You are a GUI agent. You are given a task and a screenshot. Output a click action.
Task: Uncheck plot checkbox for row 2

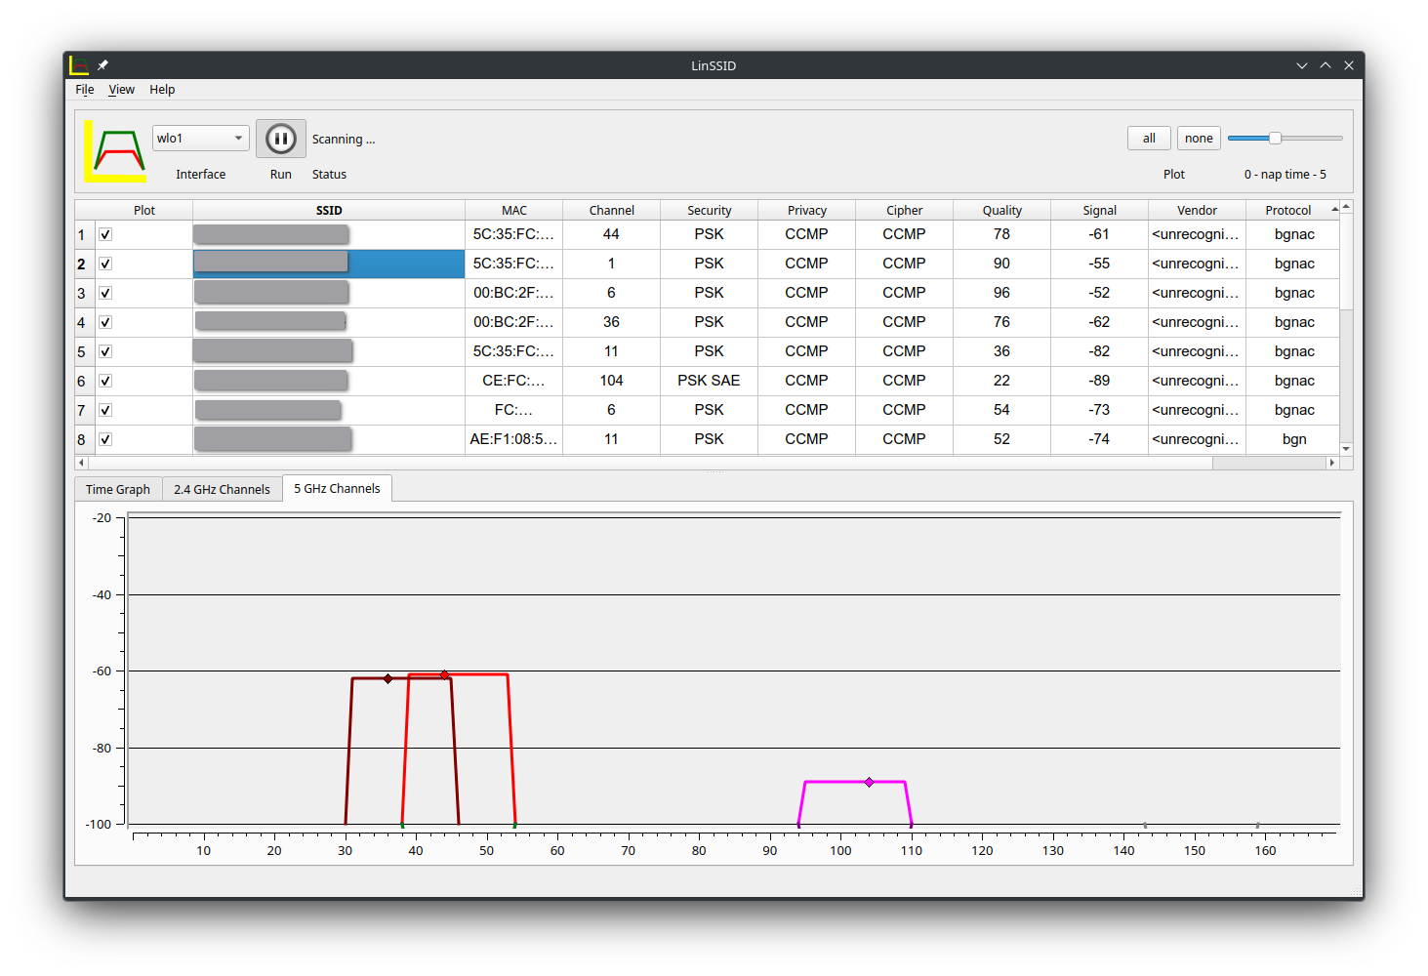pos(105,264)
